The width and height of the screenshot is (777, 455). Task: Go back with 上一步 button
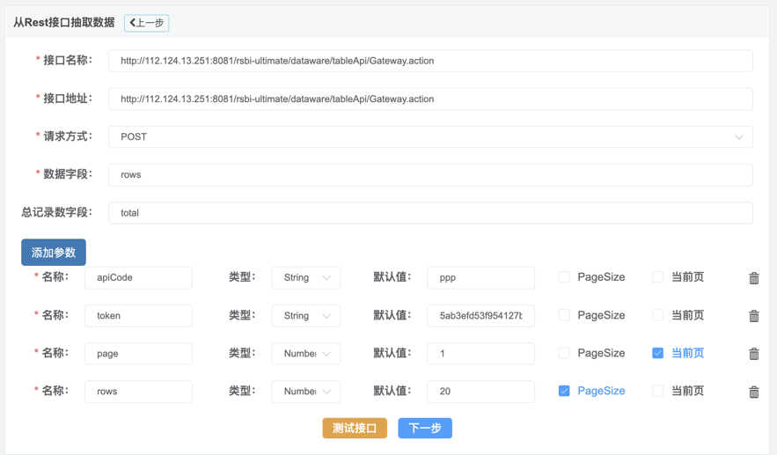[147, 23]
